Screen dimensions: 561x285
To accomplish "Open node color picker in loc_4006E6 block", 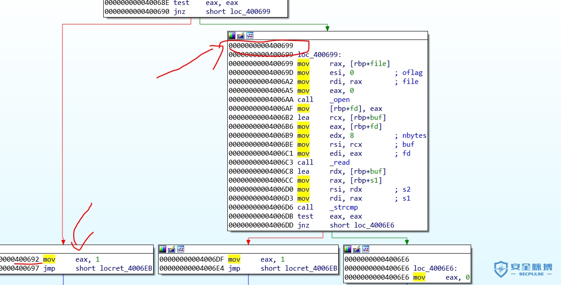I will [x=348, y=249].
